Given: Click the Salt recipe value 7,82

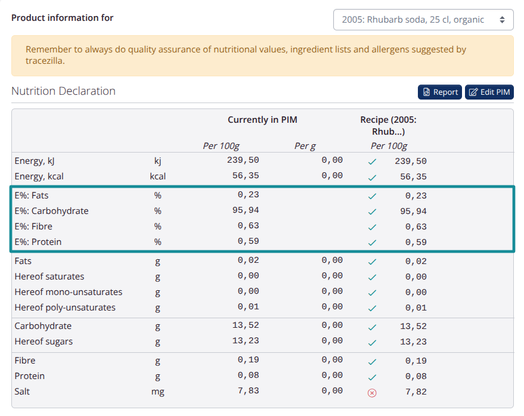Looking at the screenshot, I should click(x=416, y=393).
